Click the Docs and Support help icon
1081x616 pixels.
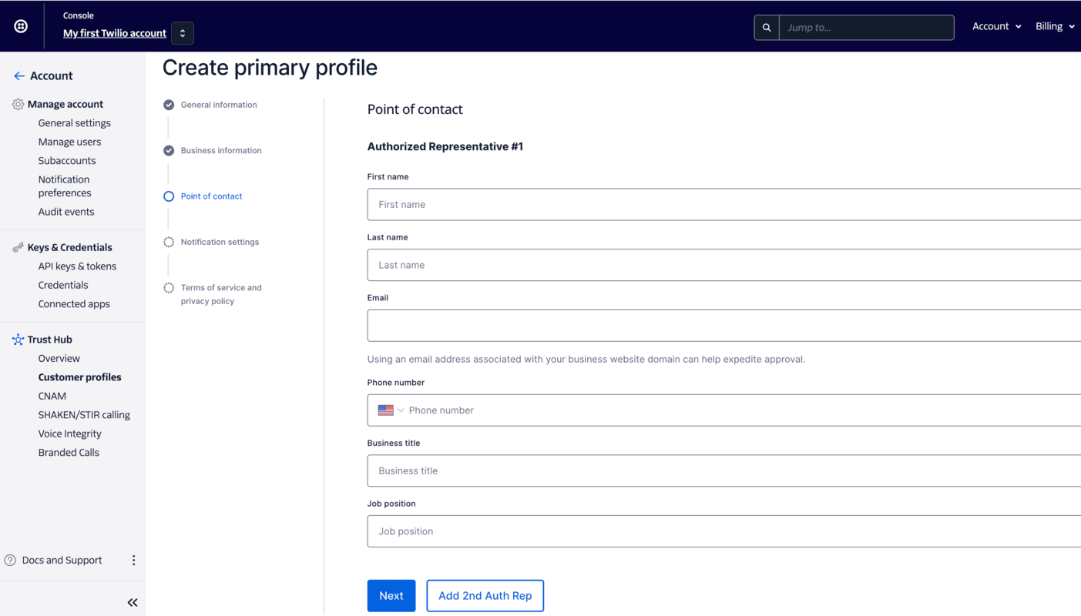[8, 560]
